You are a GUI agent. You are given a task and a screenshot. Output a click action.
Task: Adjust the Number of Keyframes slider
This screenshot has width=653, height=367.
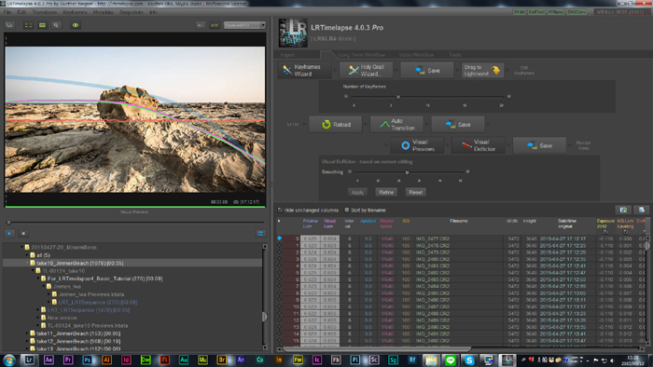click(398, 97)
